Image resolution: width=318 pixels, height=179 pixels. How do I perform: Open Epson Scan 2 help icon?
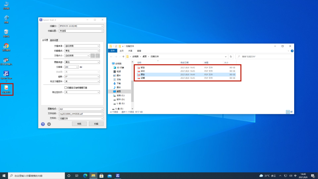(x=43, y=124)
